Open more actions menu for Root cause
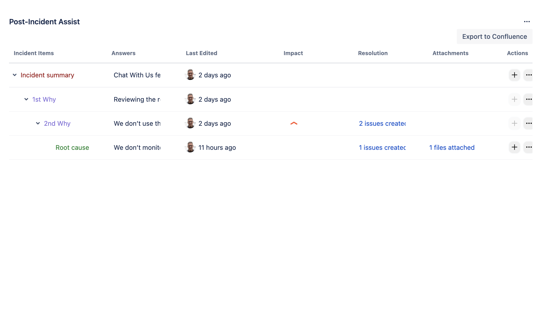 click(529, 147)
